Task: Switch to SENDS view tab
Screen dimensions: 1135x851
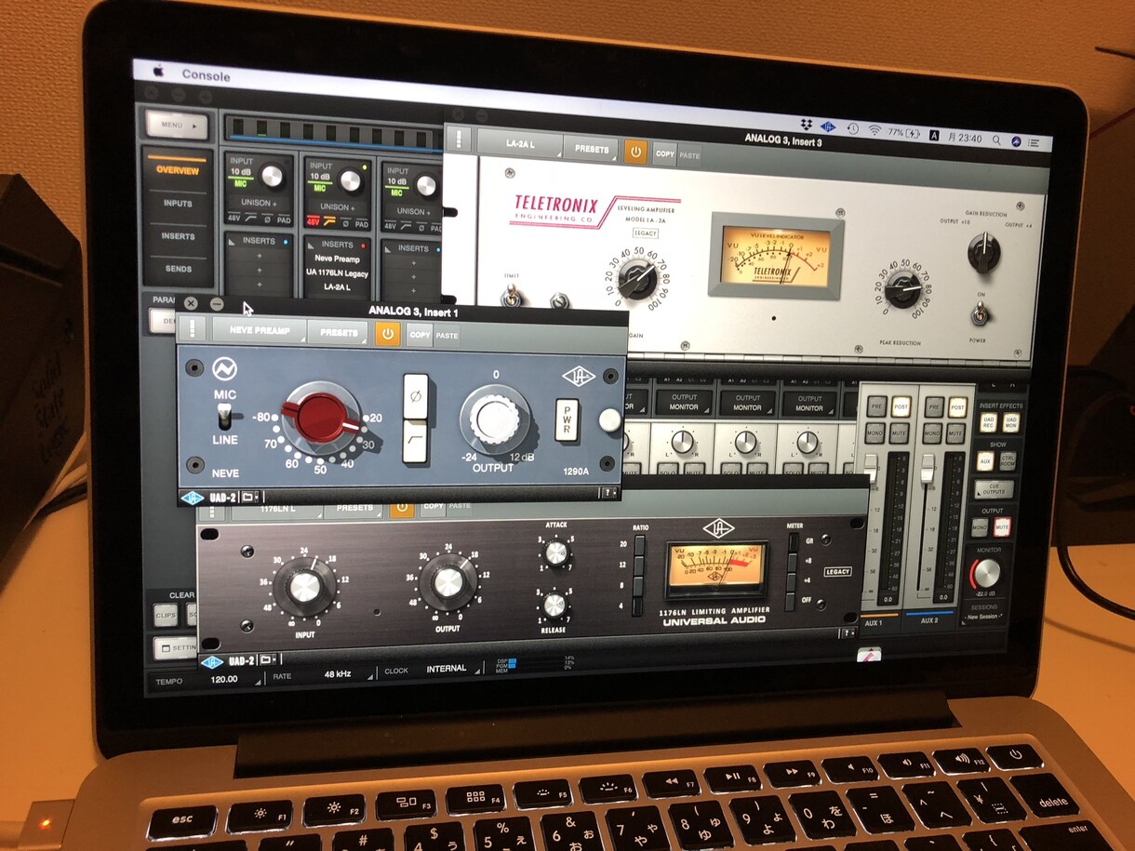Action: point(178,269)
